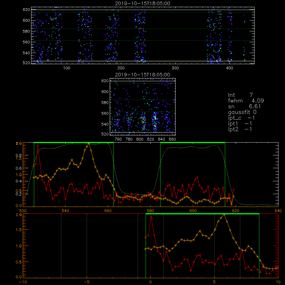The image size is (285, 285).
Task: Select white y-axis label "0.6" on the profile plot
Action: (19, 168)
